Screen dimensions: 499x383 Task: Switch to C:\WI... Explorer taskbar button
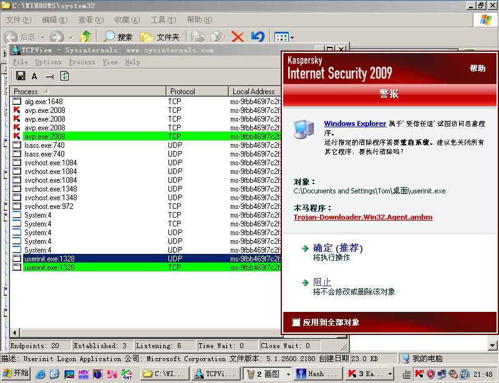165,374
